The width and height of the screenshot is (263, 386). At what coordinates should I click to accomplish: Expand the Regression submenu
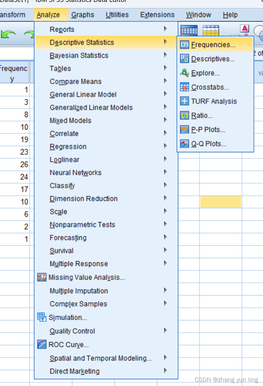(106, 146)
